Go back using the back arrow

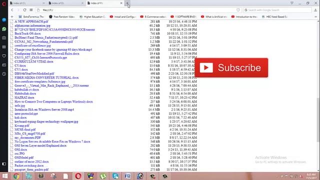point(12,10)
